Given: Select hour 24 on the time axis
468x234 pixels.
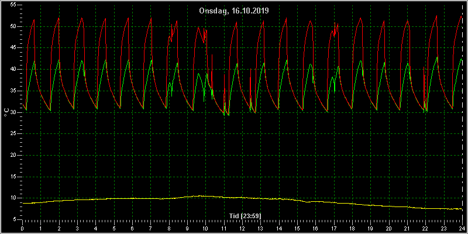Looking at the screenshot, I should pos(462,228).
